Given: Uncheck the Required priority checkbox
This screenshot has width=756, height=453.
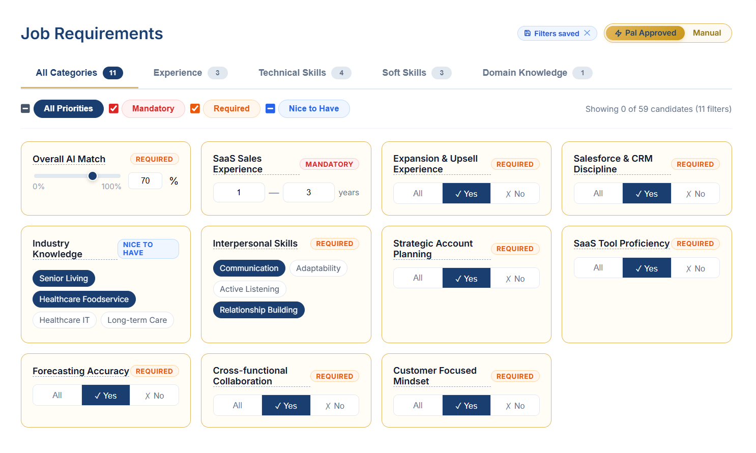Looking at the screenshot, I should (195, 109).
